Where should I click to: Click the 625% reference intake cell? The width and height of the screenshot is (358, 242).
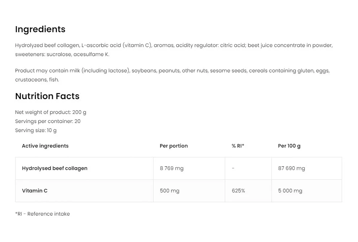[x=238, y=191]
